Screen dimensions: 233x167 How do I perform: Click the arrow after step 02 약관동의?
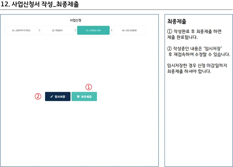75,30
